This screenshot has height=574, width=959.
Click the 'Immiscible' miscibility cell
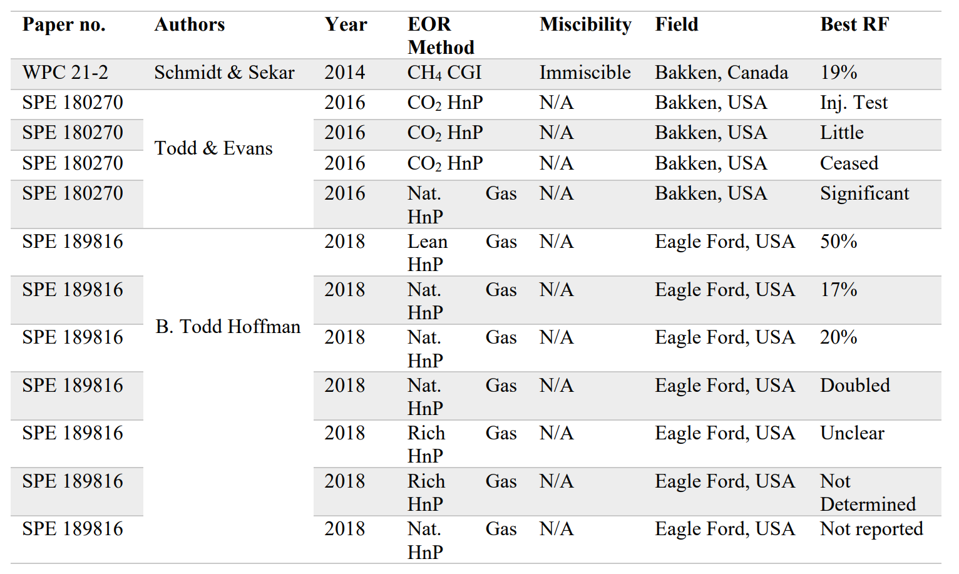pyautogui.click(x=585, y=73)
